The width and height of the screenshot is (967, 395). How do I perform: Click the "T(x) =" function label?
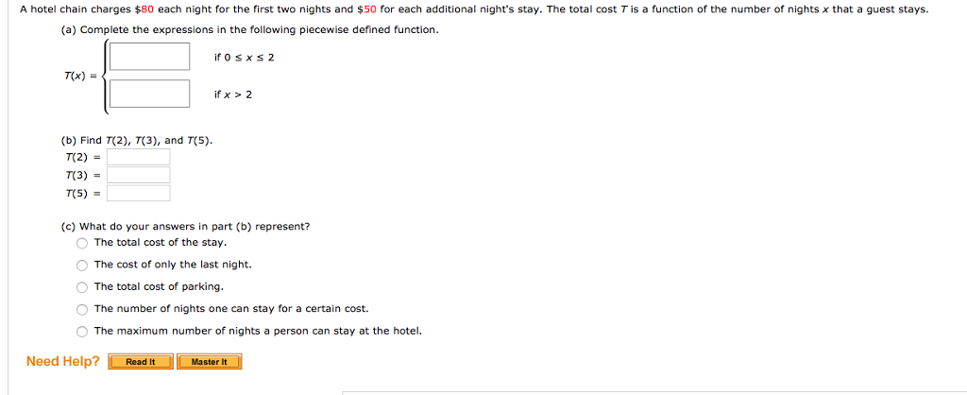(79, 76)
